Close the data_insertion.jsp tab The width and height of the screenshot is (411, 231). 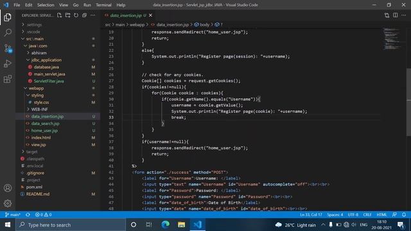(150, 15)
